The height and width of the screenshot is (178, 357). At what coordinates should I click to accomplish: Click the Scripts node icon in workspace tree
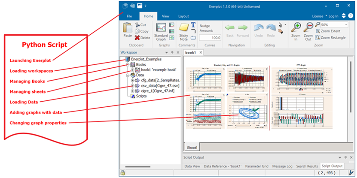(x=132, y=96)
